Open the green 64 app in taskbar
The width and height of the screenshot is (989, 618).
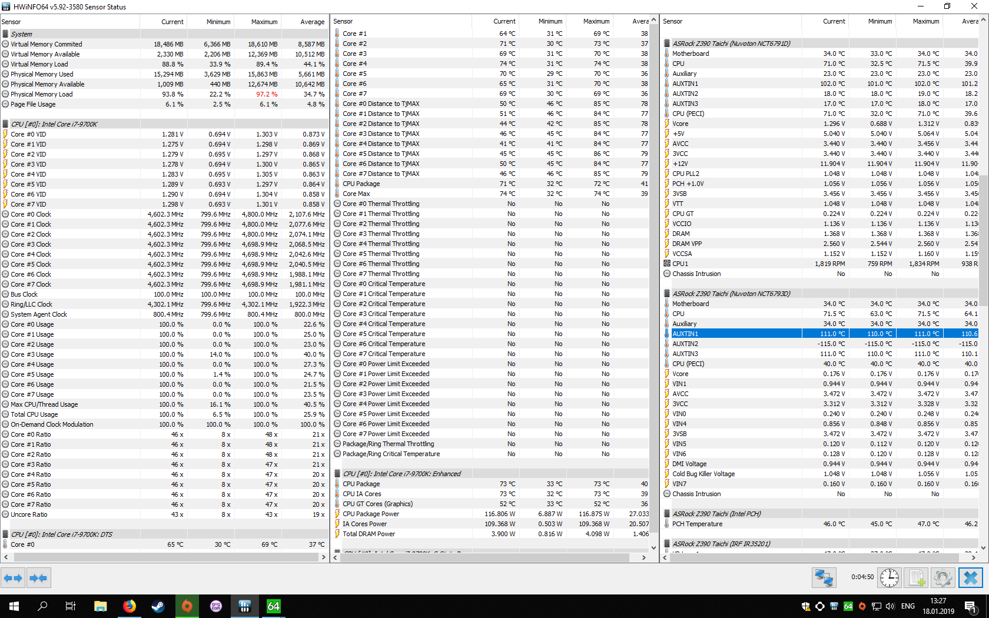coord(274,606)
